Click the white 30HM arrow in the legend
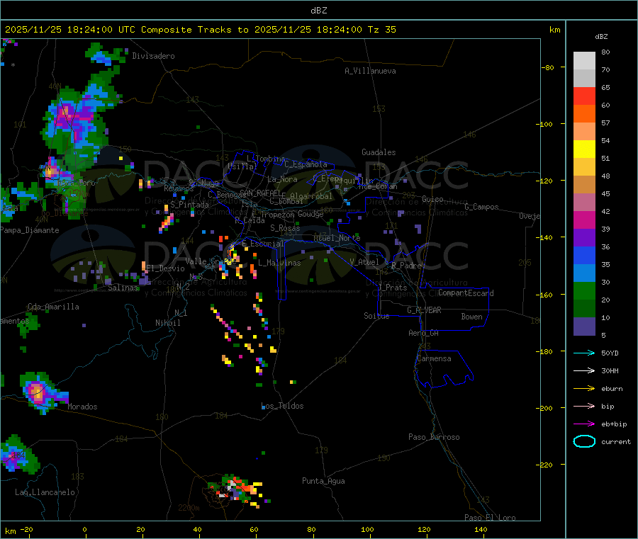This screenshot has height=539, width=638. (584, 370)
